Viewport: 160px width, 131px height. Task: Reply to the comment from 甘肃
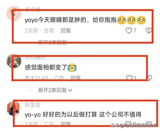pyautogui.click(x=66, y=31)
